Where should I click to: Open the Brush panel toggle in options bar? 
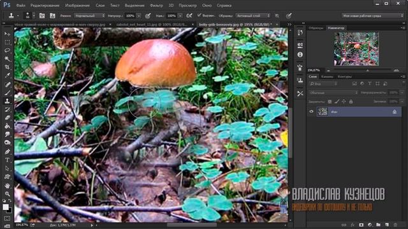click(42, 16)
